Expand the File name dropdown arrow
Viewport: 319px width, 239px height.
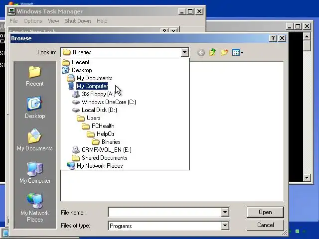(x=225, y=213)
